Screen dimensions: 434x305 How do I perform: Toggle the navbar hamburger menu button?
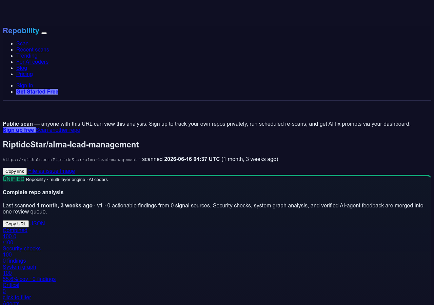point(44,33)
